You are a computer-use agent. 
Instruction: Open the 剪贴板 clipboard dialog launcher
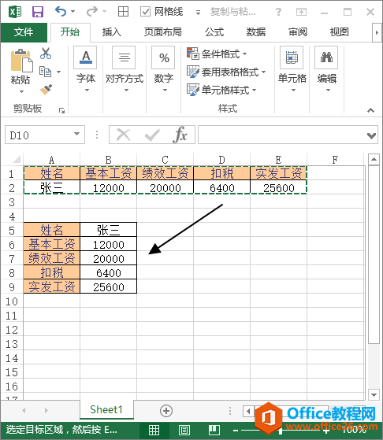click(x=61, y=110)
